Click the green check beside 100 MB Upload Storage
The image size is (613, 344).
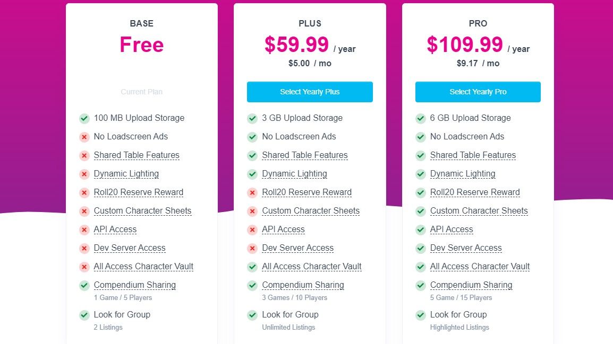click(x=84, y=118)
